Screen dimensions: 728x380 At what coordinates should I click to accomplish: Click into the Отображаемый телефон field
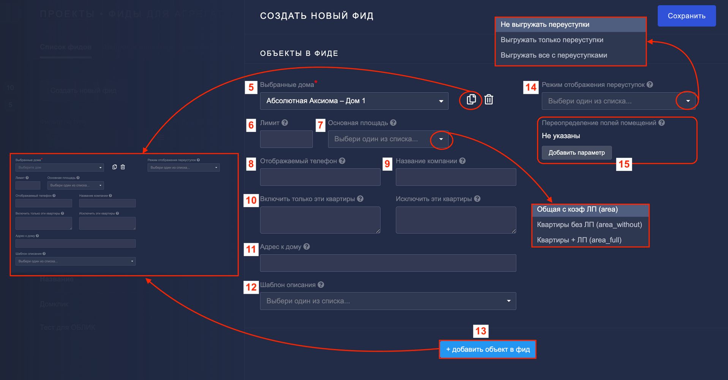tap(320, 177)
